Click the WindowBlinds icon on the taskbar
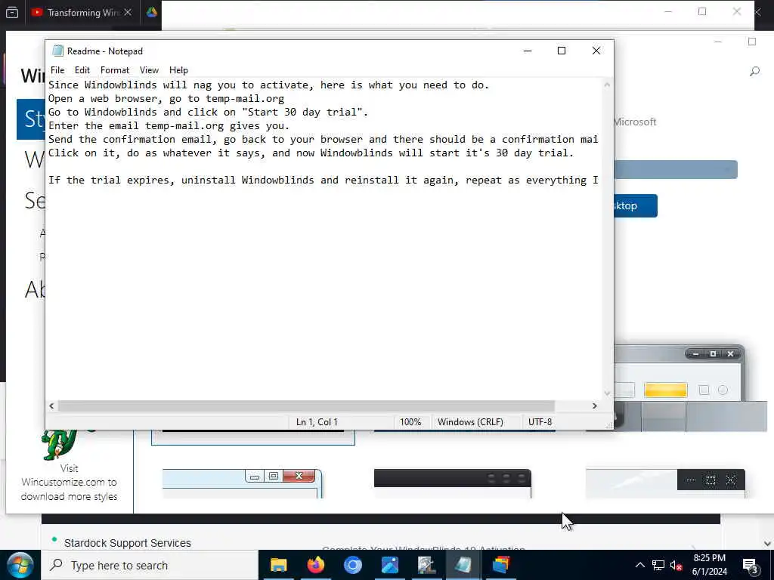774x580 pixels. pos(500,565)
